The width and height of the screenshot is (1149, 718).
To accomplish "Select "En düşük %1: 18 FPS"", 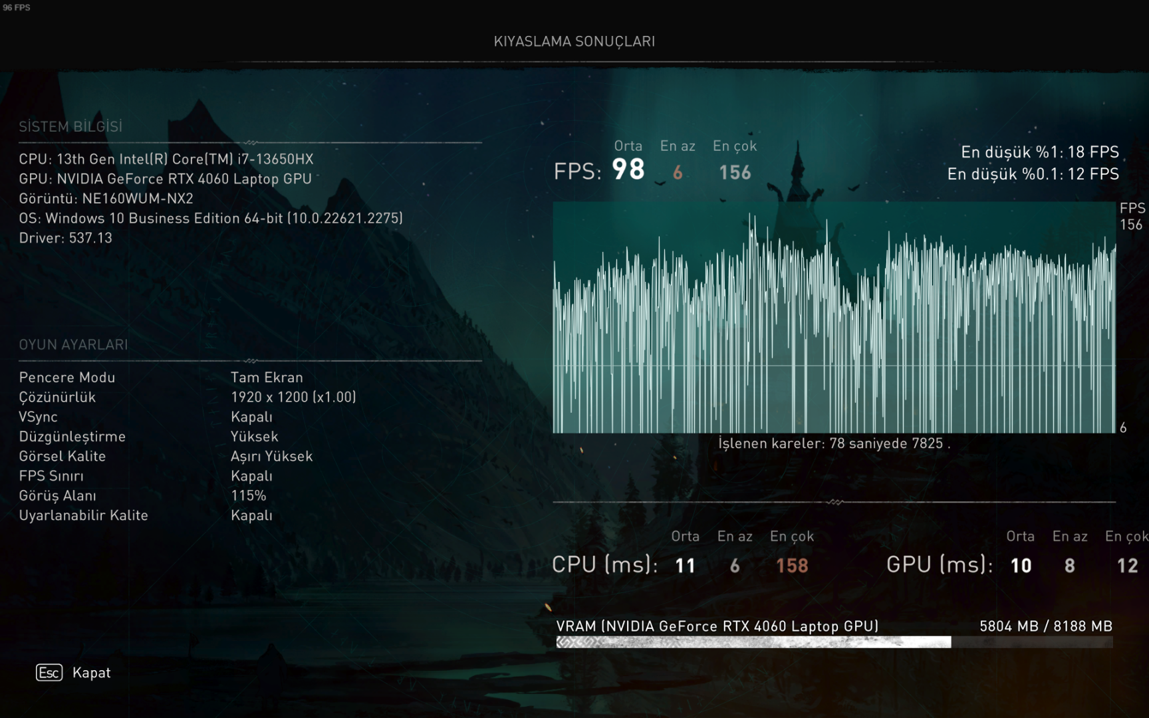I will pyautogui.click(x=1040, y=152).
